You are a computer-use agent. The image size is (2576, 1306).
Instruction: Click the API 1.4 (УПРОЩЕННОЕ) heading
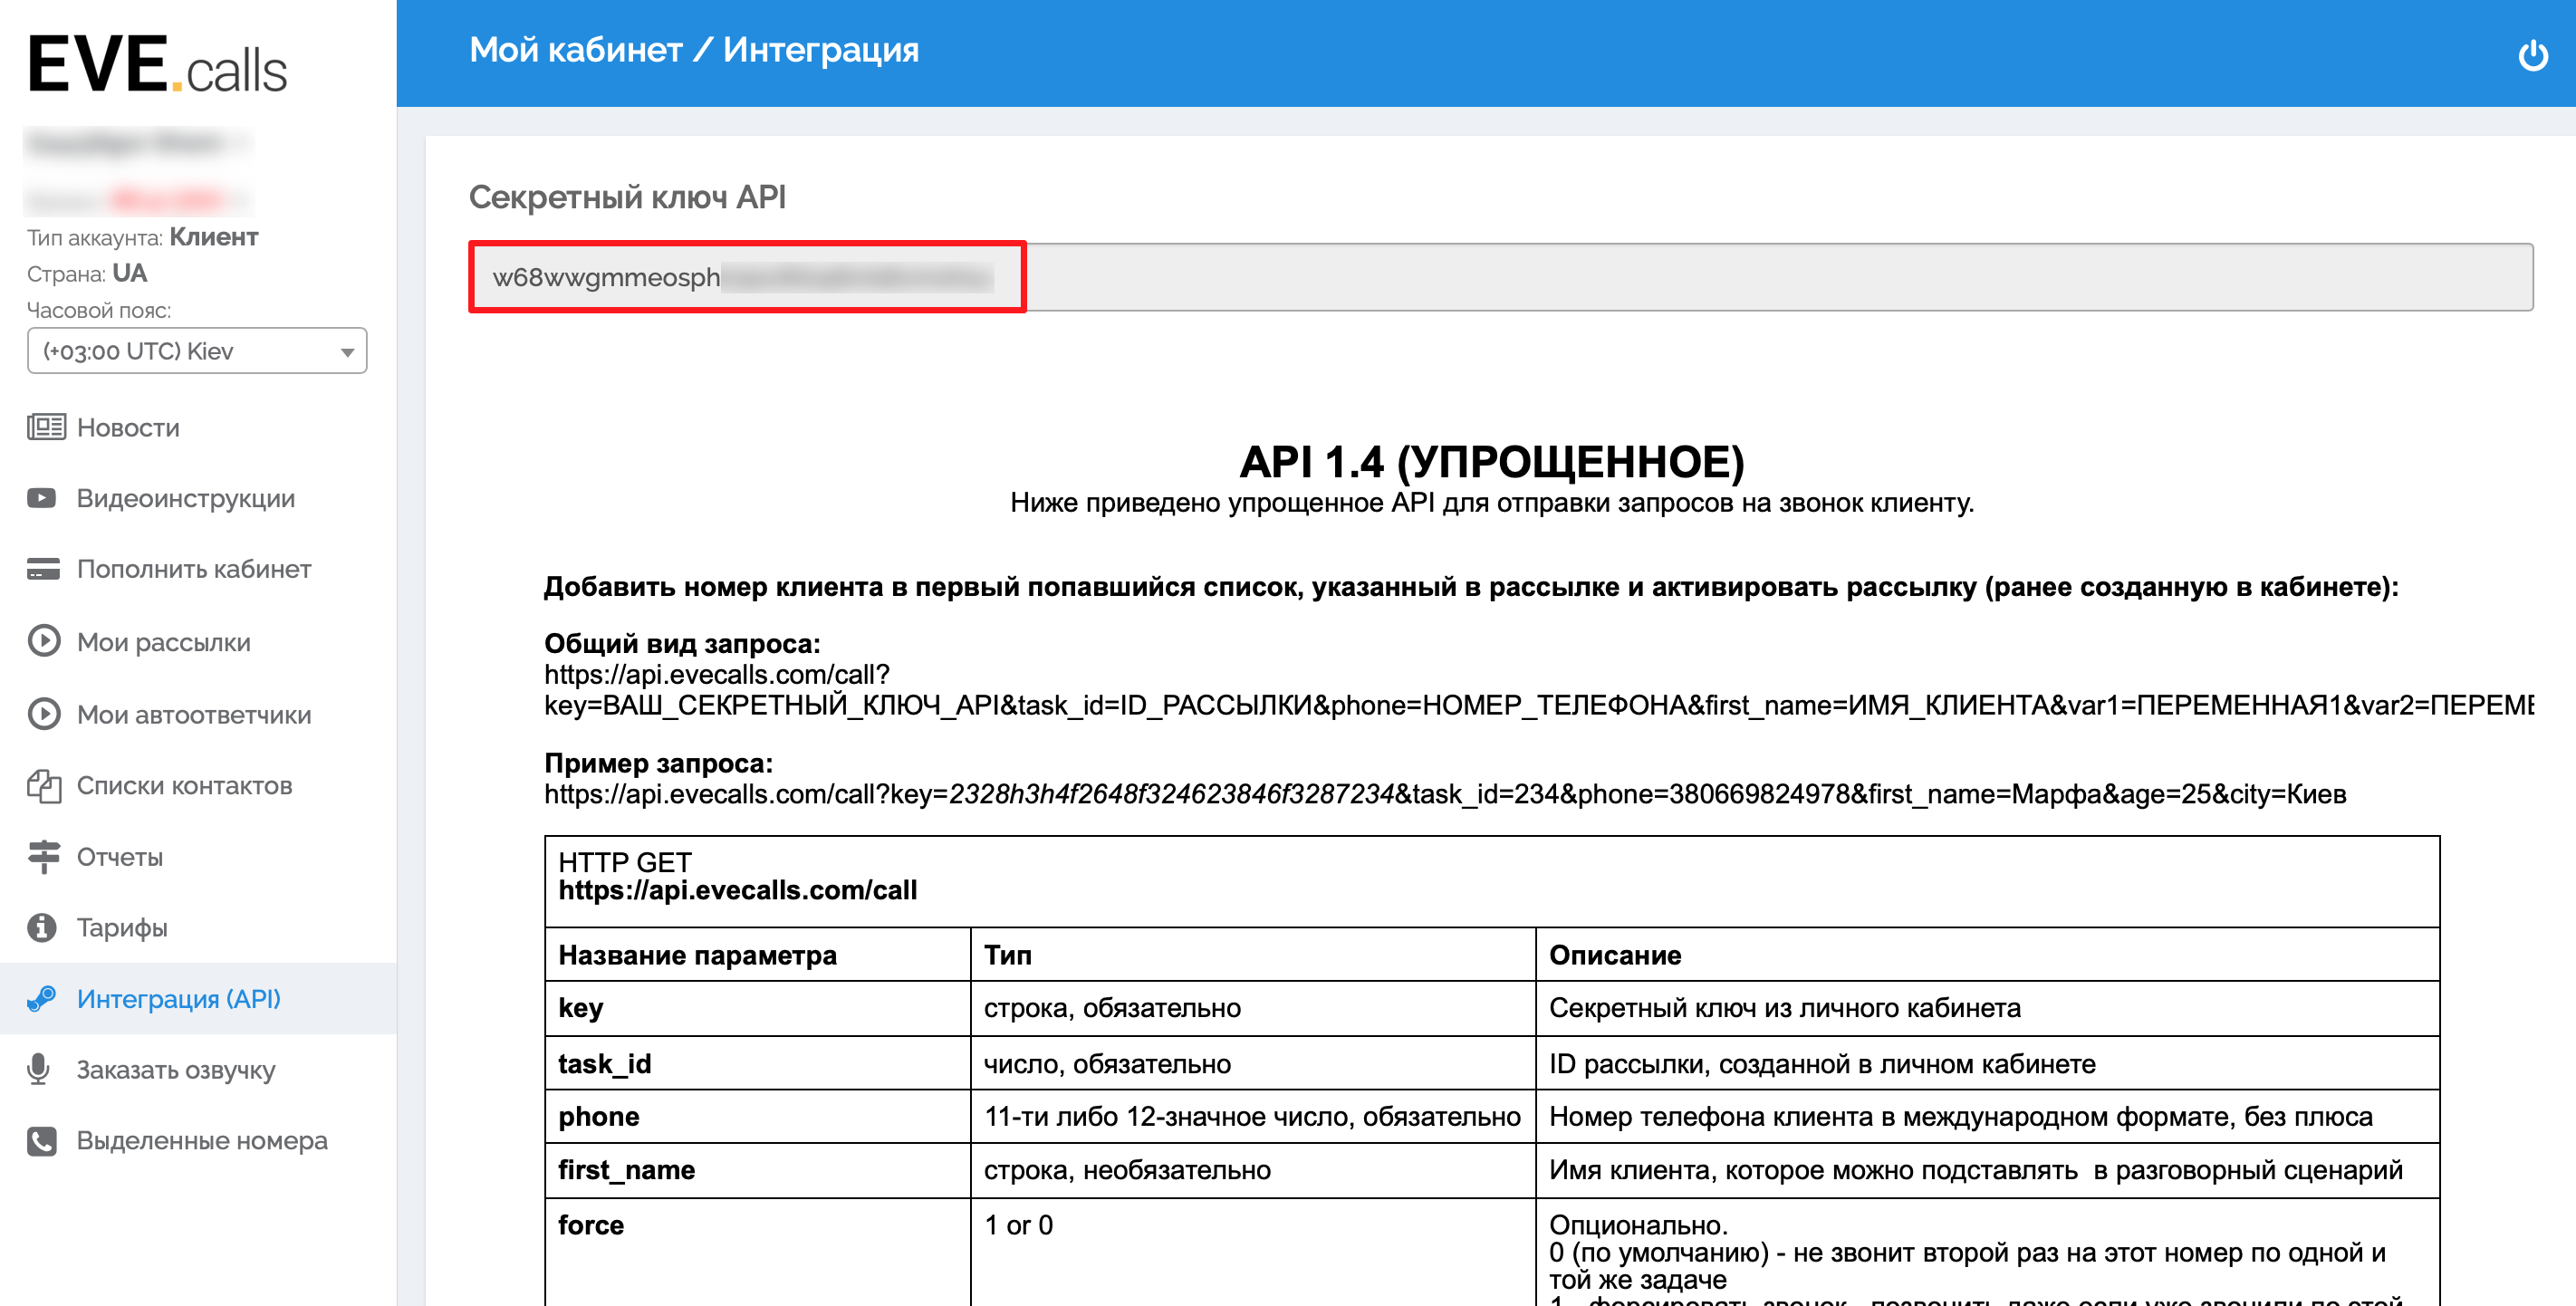1492,462
